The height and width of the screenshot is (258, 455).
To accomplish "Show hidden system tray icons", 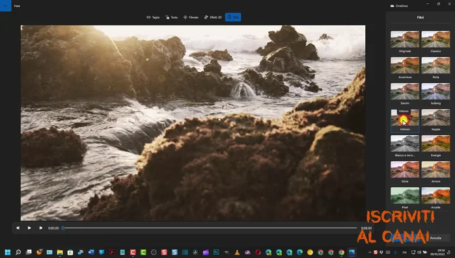I will 370,253.
